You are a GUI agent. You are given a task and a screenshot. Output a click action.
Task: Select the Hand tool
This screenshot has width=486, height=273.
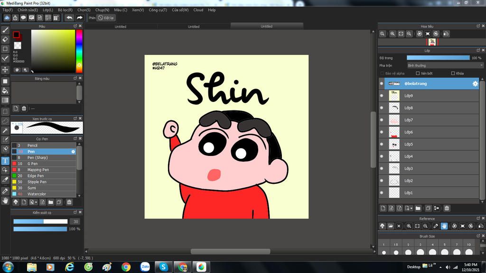(5, 200)
